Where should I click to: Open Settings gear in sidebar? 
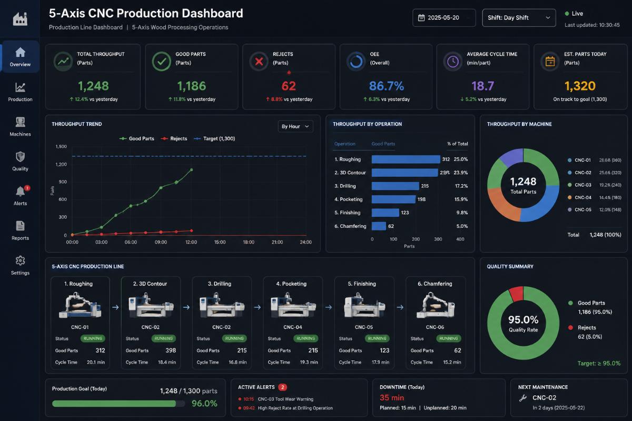[x=20, y=265]
